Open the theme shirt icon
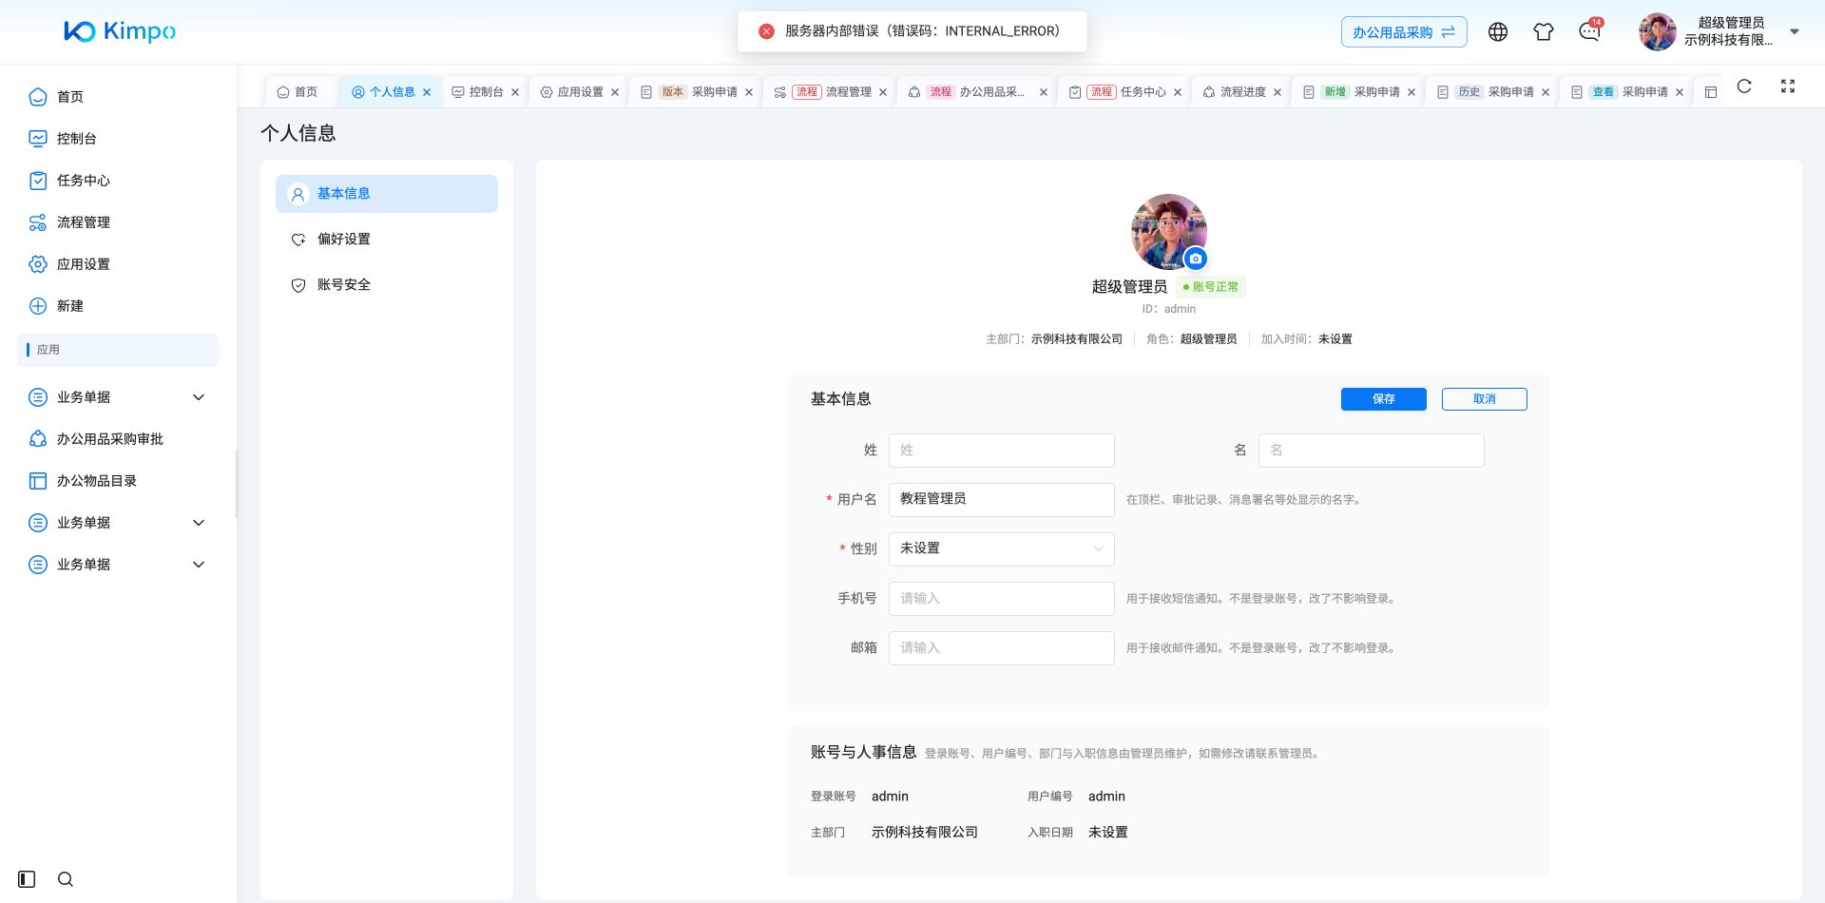 pyautogui.click(x=1544, y=32)
